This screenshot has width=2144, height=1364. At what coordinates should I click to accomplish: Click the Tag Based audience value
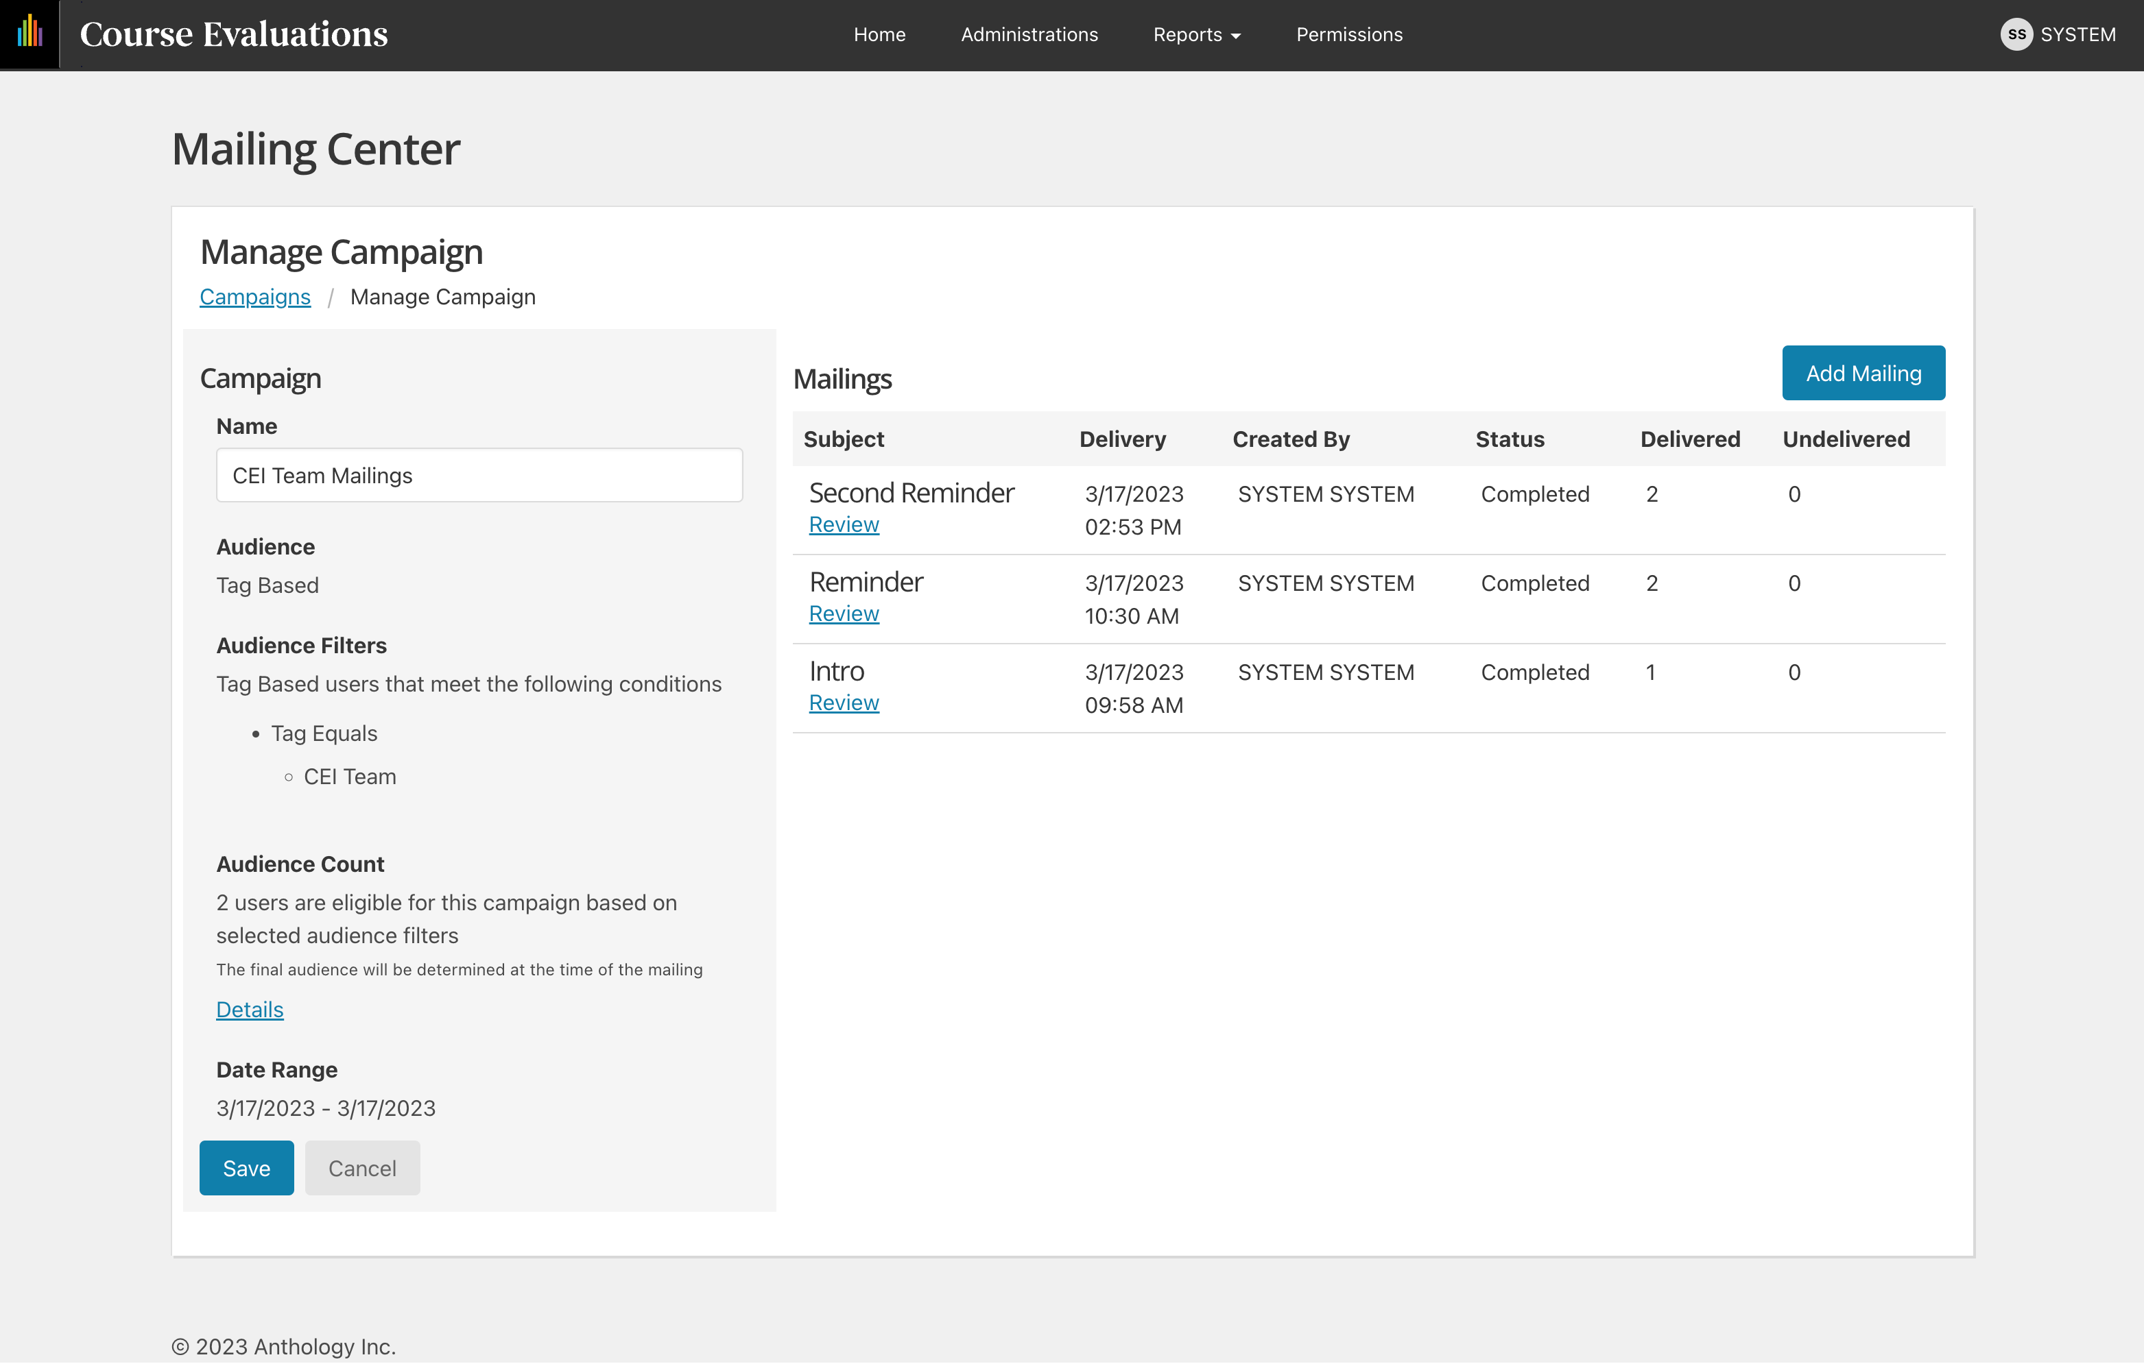pos(267,585)
